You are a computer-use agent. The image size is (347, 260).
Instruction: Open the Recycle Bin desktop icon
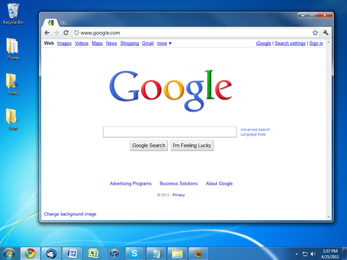pyautogui.click(x=13, y=14)
